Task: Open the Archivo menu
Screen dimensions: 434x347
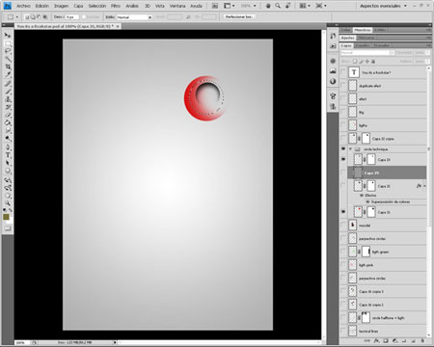Action: tap(23, 6)
